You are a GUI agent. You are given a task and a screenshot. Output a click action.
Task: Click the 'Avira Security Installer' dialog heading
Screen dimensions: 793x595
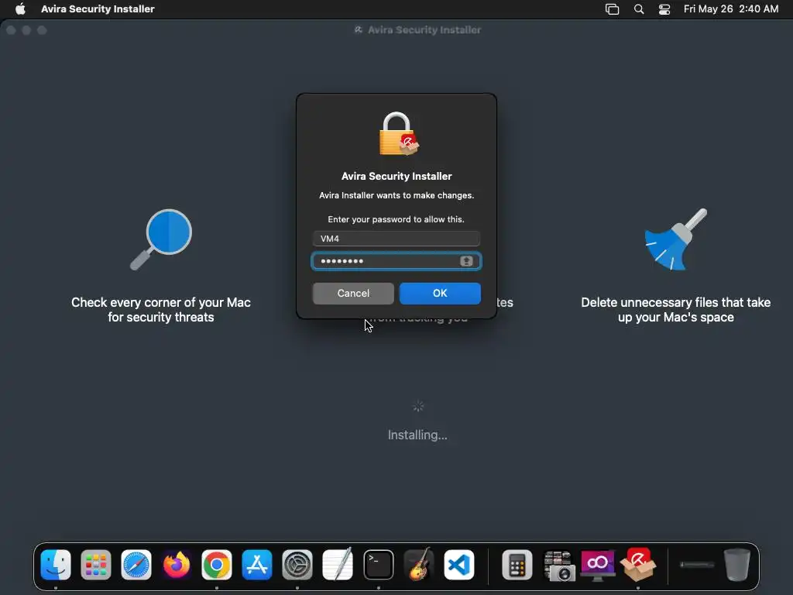(x=396, y=176)
